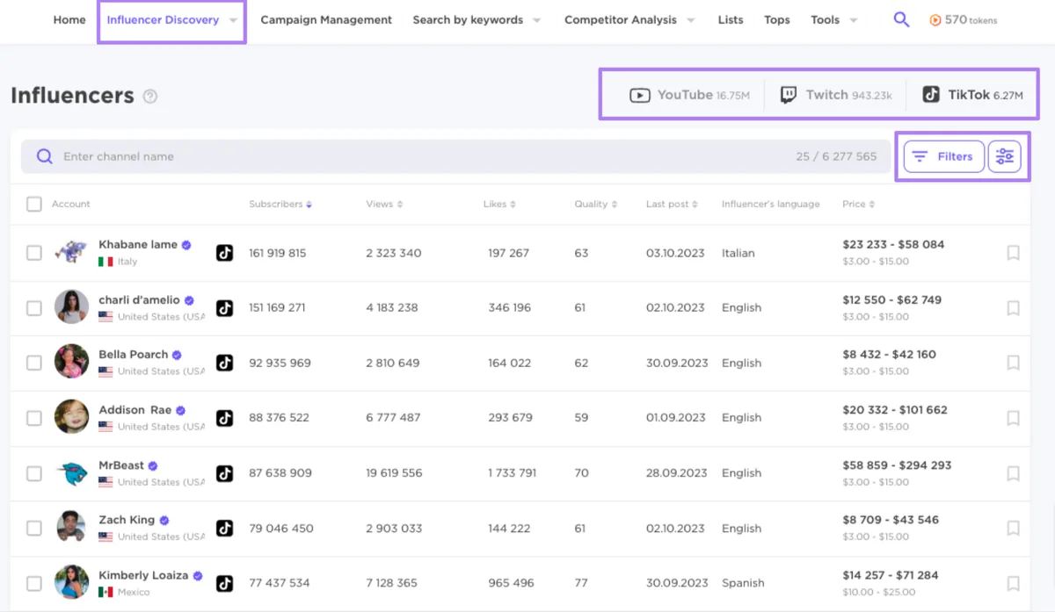Expand the Tools dropdown menu

click(853, 20)
